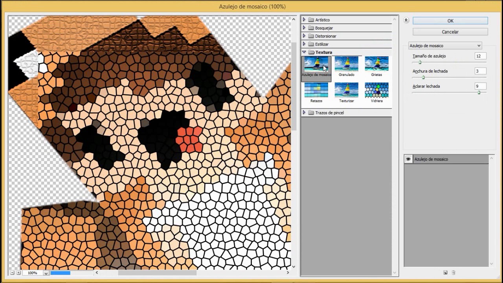Screen dimensions: 503x283
Task: Click the mosaic preview image
Action: 149,142
